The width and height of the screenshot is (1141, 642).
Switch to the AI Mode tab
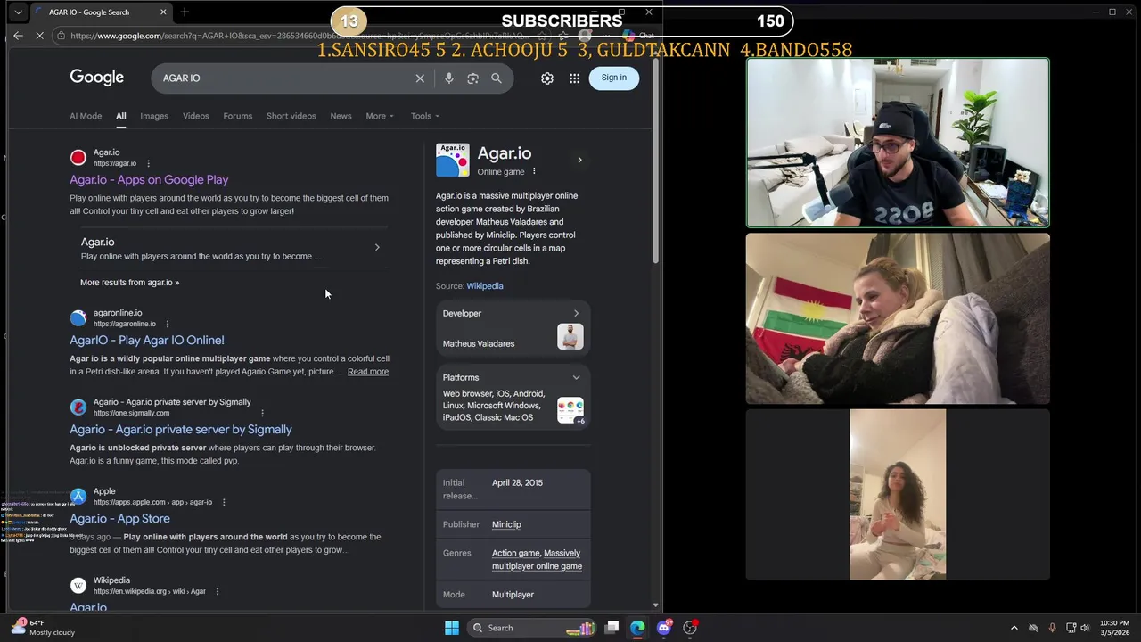click(x=86, y=116)
